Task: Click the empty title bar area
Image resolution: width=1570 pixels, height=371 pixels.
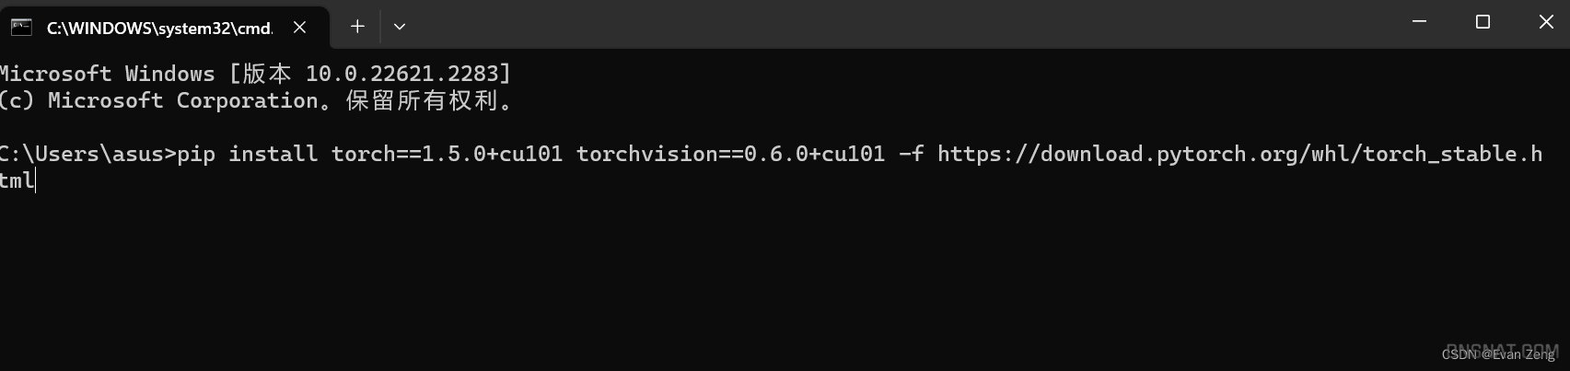Action: [x=902, y=24]
